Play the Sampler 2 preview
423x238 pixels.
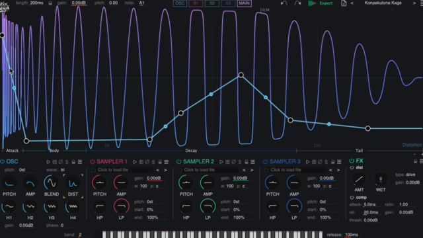pyautogui.click(x=221, y=162)
